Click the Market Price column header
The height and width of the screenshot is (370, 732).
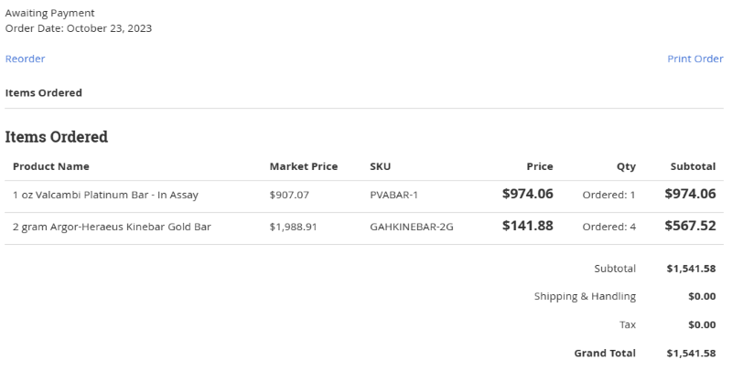(304, 166)
